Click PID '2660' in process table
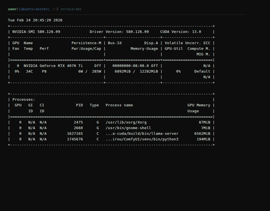 (x=78, y=128)
